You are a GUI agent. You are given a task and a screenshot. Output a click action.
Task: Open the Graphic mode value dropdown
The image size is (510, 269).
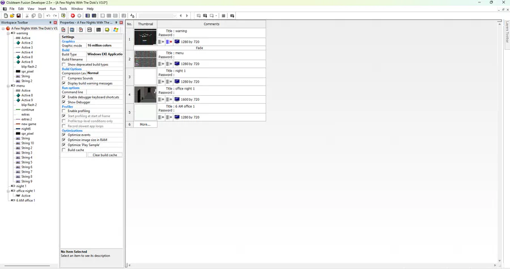[x=104, y=45]
